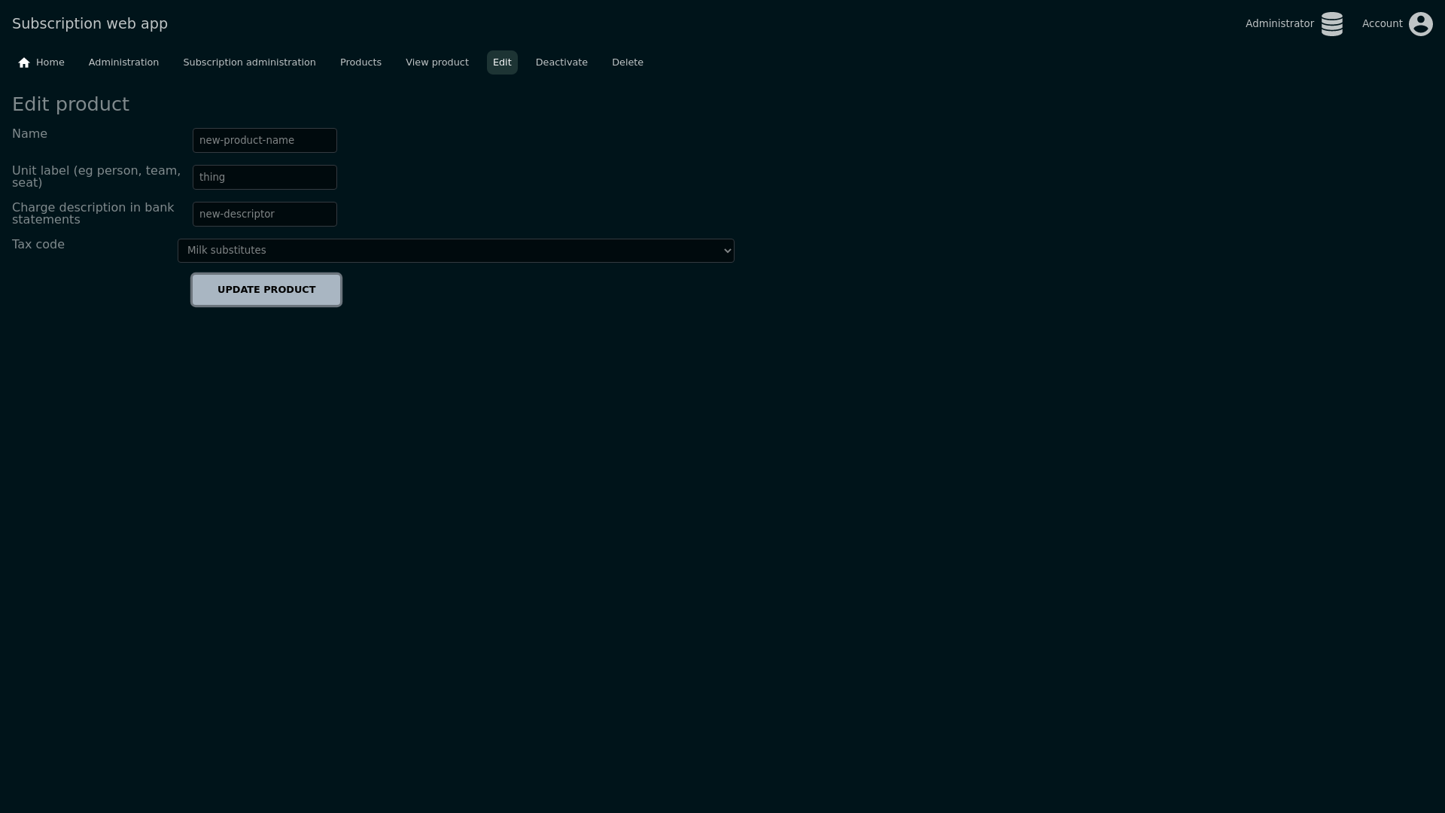Go to Subscription administration

click(x=249, y=62)
